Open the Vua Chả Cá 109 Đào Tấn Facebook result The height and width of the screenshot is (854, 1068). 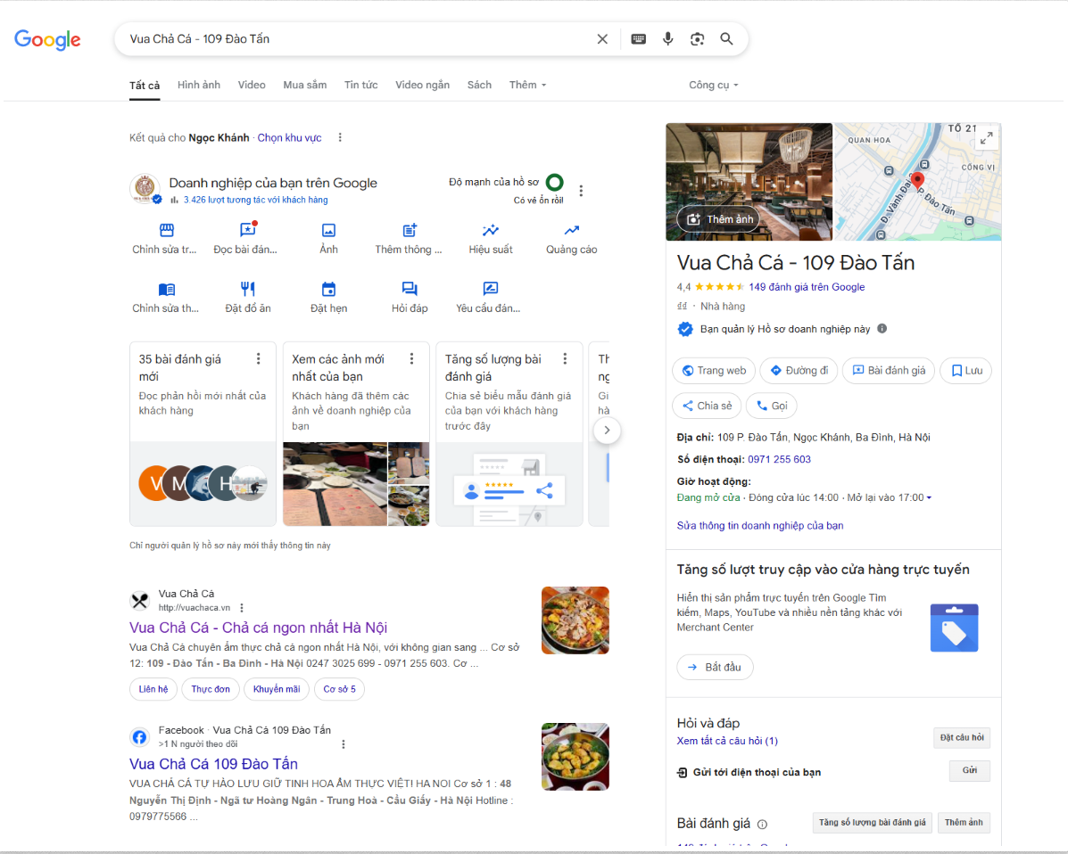(x=213, y=764)
